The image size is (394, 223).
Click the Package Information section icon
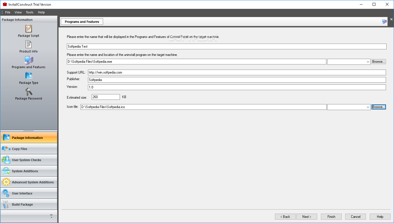(6, 137)
